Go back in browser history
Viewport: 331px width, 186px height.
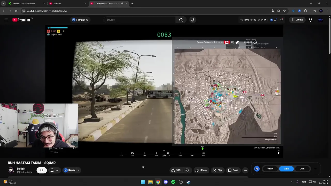pyautogui.click(x=4, y=11)
